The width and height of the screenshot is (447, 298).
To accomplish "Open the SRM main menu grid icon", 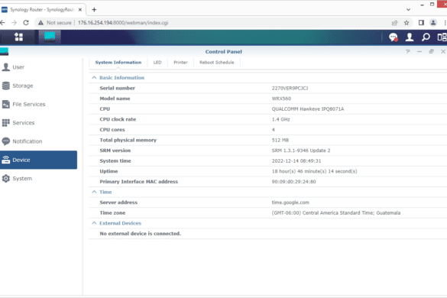I will 19,37.
